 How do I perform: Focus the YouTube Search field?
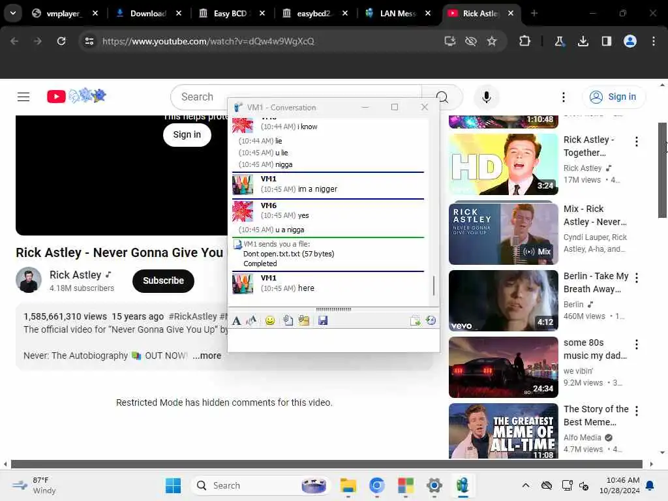tap(296, 97)
